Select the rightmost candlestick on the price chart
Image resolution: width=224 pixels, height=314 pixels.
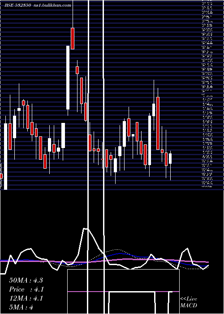170,166
